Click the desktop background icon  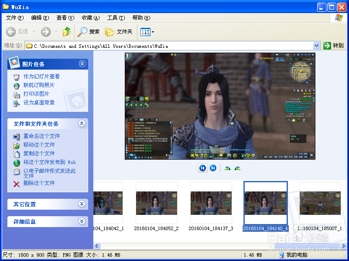(17, 103)
